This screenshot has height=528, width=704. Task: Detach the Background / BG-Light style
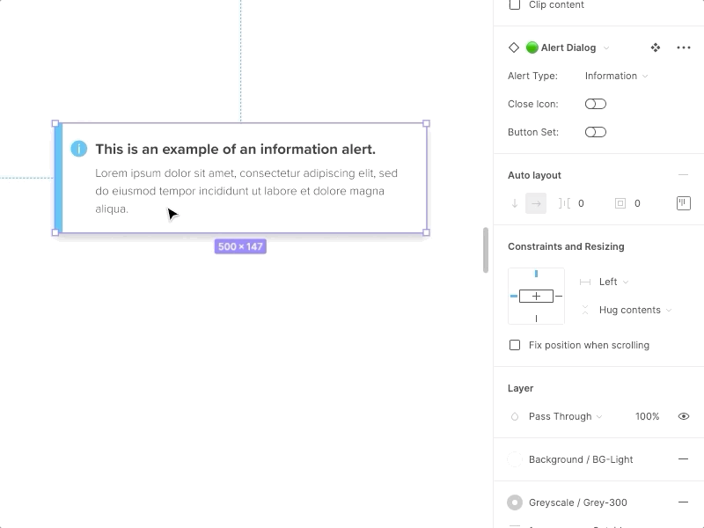click(x=684, y=459)
